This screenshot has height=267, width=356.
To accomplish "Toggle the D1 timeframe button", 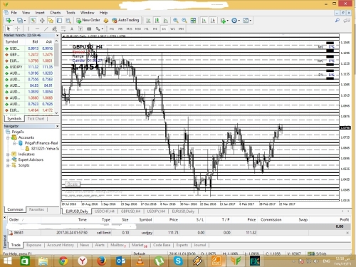I will [164, 29].
